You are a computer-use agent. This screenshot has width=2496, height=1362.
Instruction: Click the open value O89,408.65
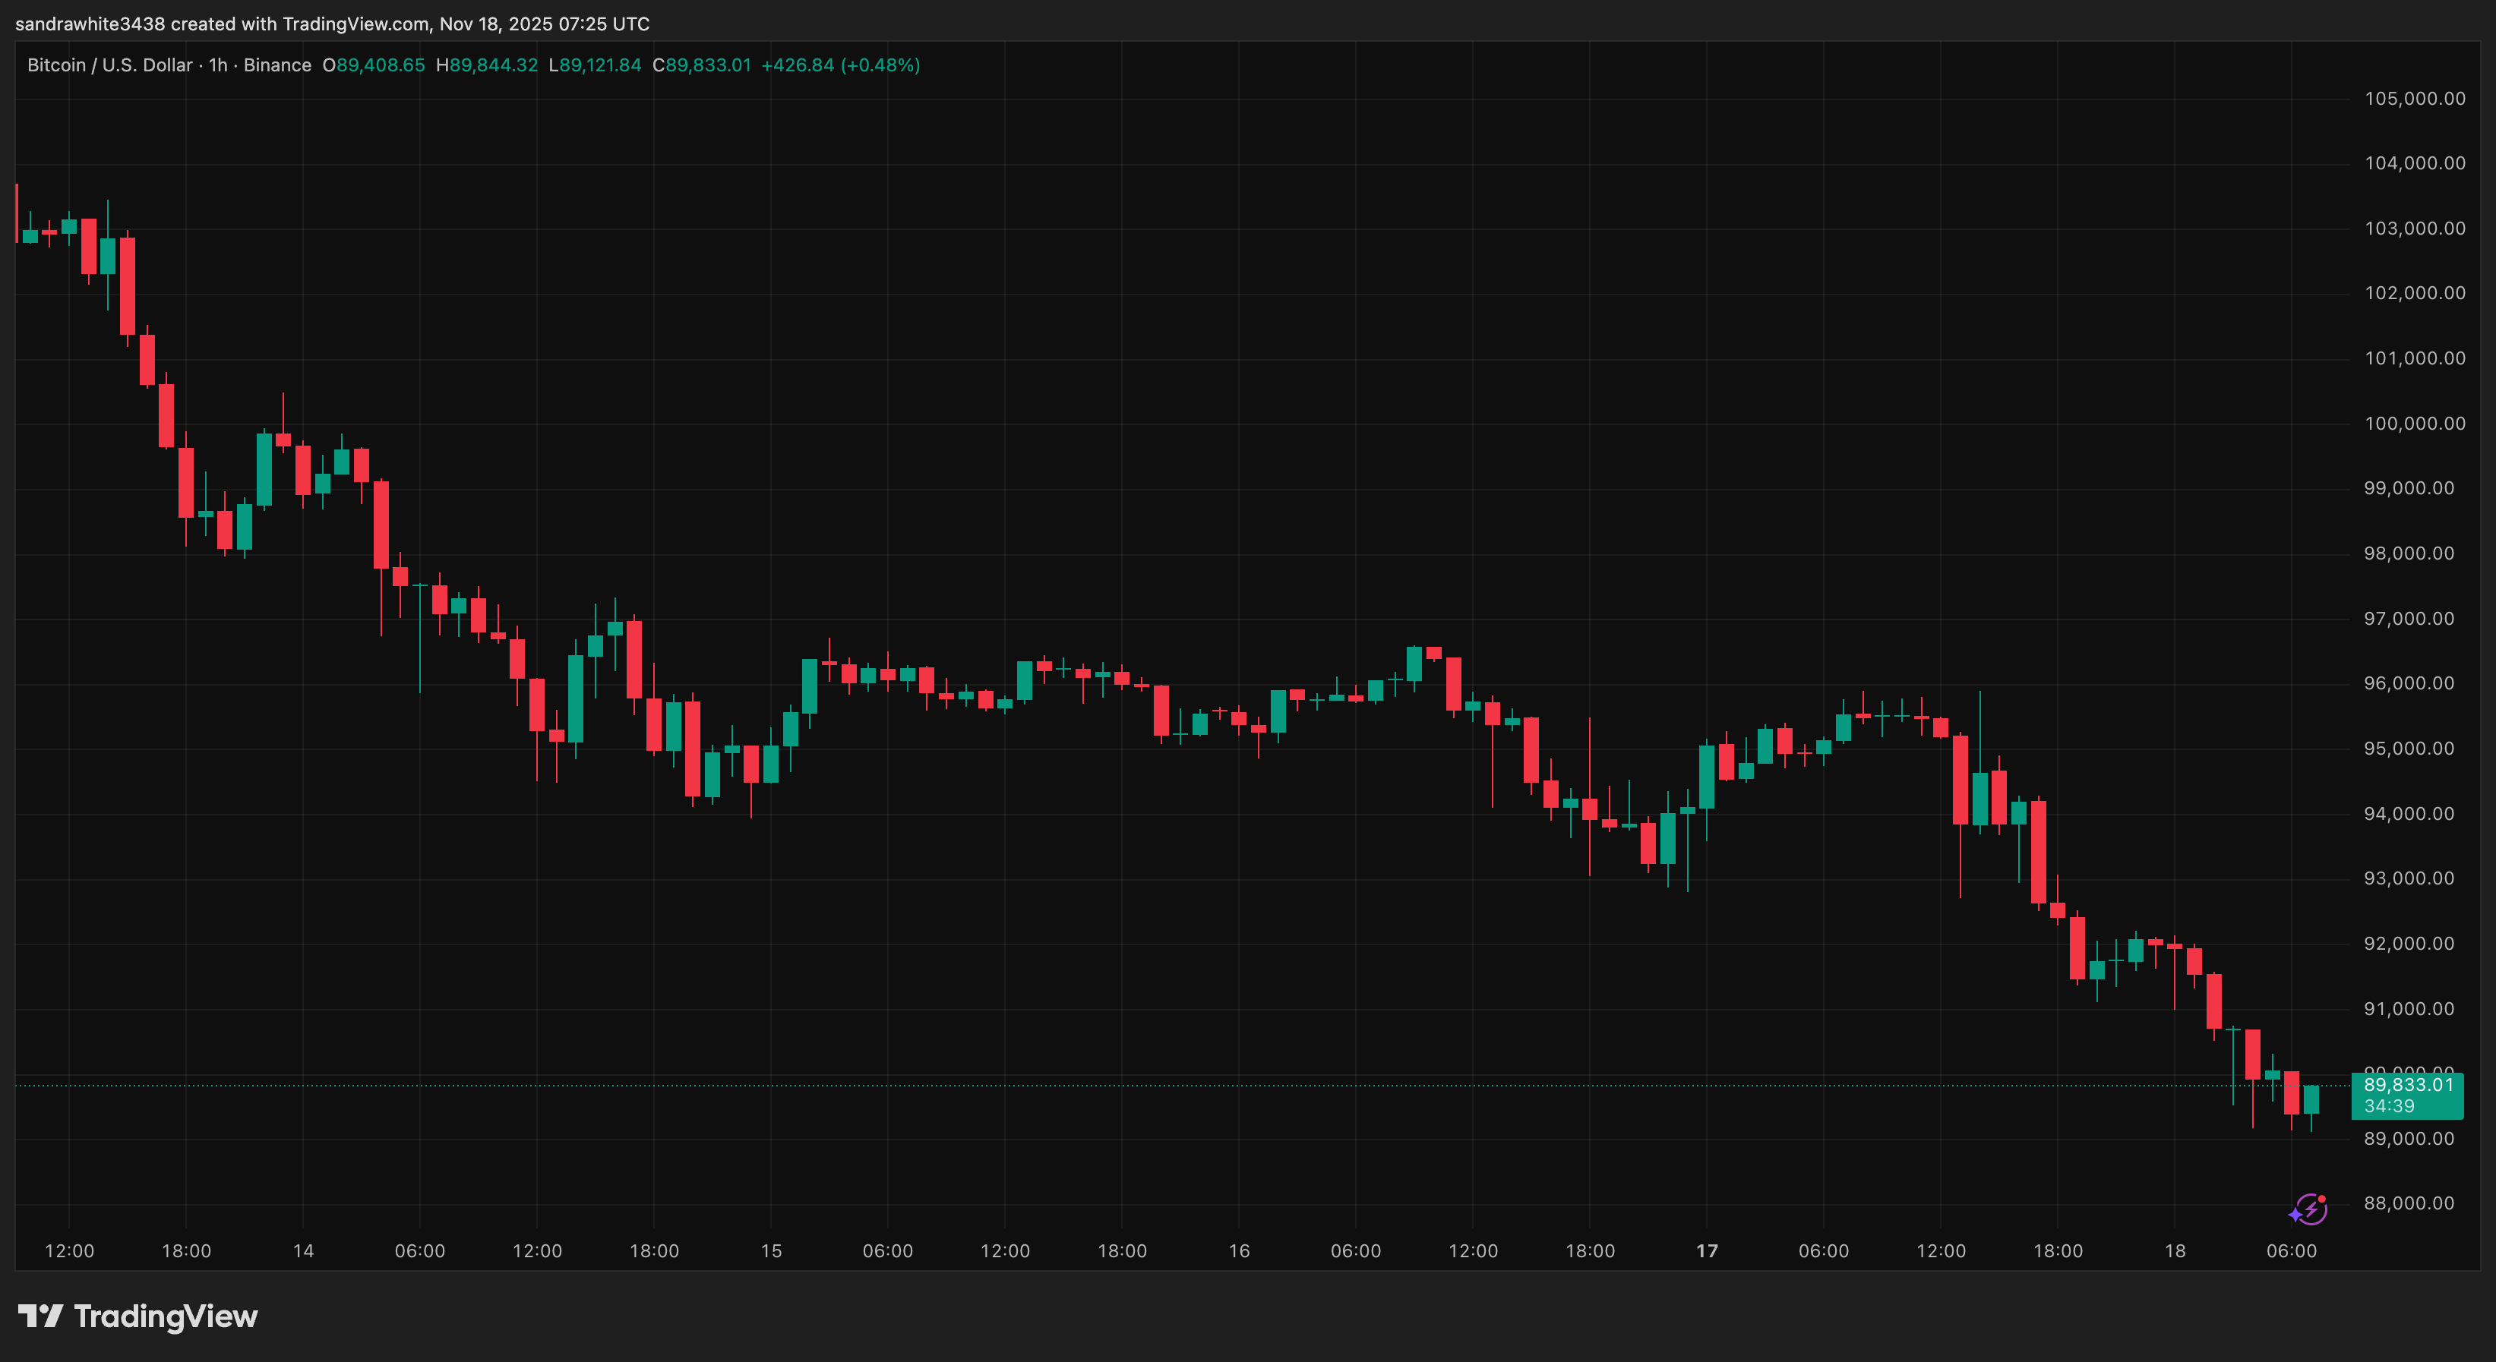pyautogui.click(x=373, y=65)
